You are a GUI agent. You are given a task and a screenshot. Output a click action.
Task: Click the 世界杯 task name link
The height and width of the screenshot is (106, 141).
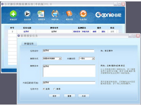(x=26, y=32)
